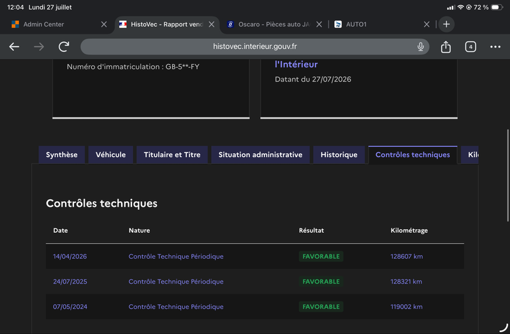The width and height of the screenshot is (510, 334).
Task: Click the Kilométrage column header
Action: tap(409, 230)
